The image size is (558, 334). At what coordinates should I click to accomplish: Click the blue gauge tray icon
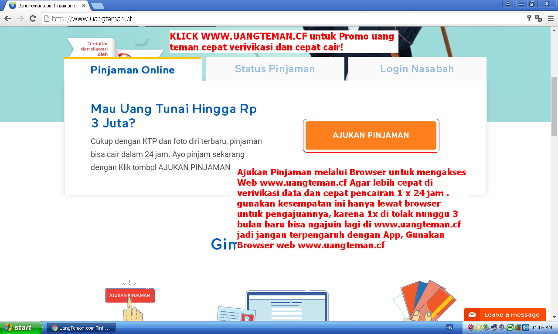(x=525, y=327)
